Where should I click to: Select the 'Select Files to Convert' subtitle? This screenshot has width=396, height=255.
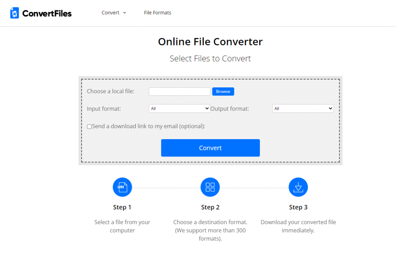210,58
